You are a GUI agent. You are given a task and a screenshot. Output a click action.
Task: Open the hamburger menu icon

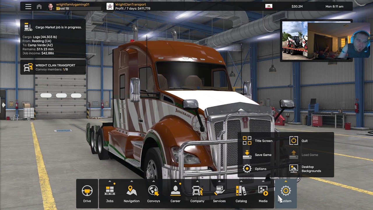28,6
